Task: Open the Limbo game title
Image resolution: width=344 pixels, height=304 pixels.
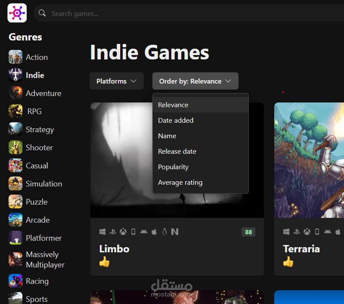Action: click(x=114, y=249)
